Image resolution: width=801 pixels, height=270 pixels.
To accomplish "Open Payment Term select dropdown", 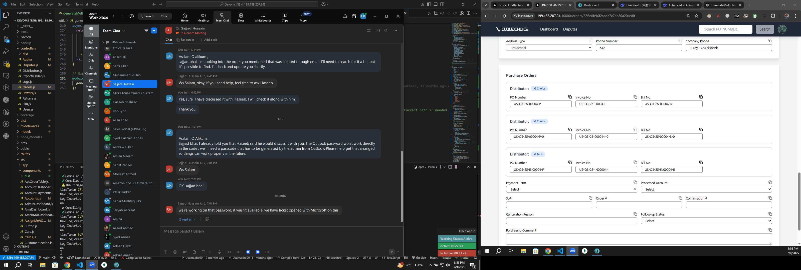I will [x=571, y=189].
